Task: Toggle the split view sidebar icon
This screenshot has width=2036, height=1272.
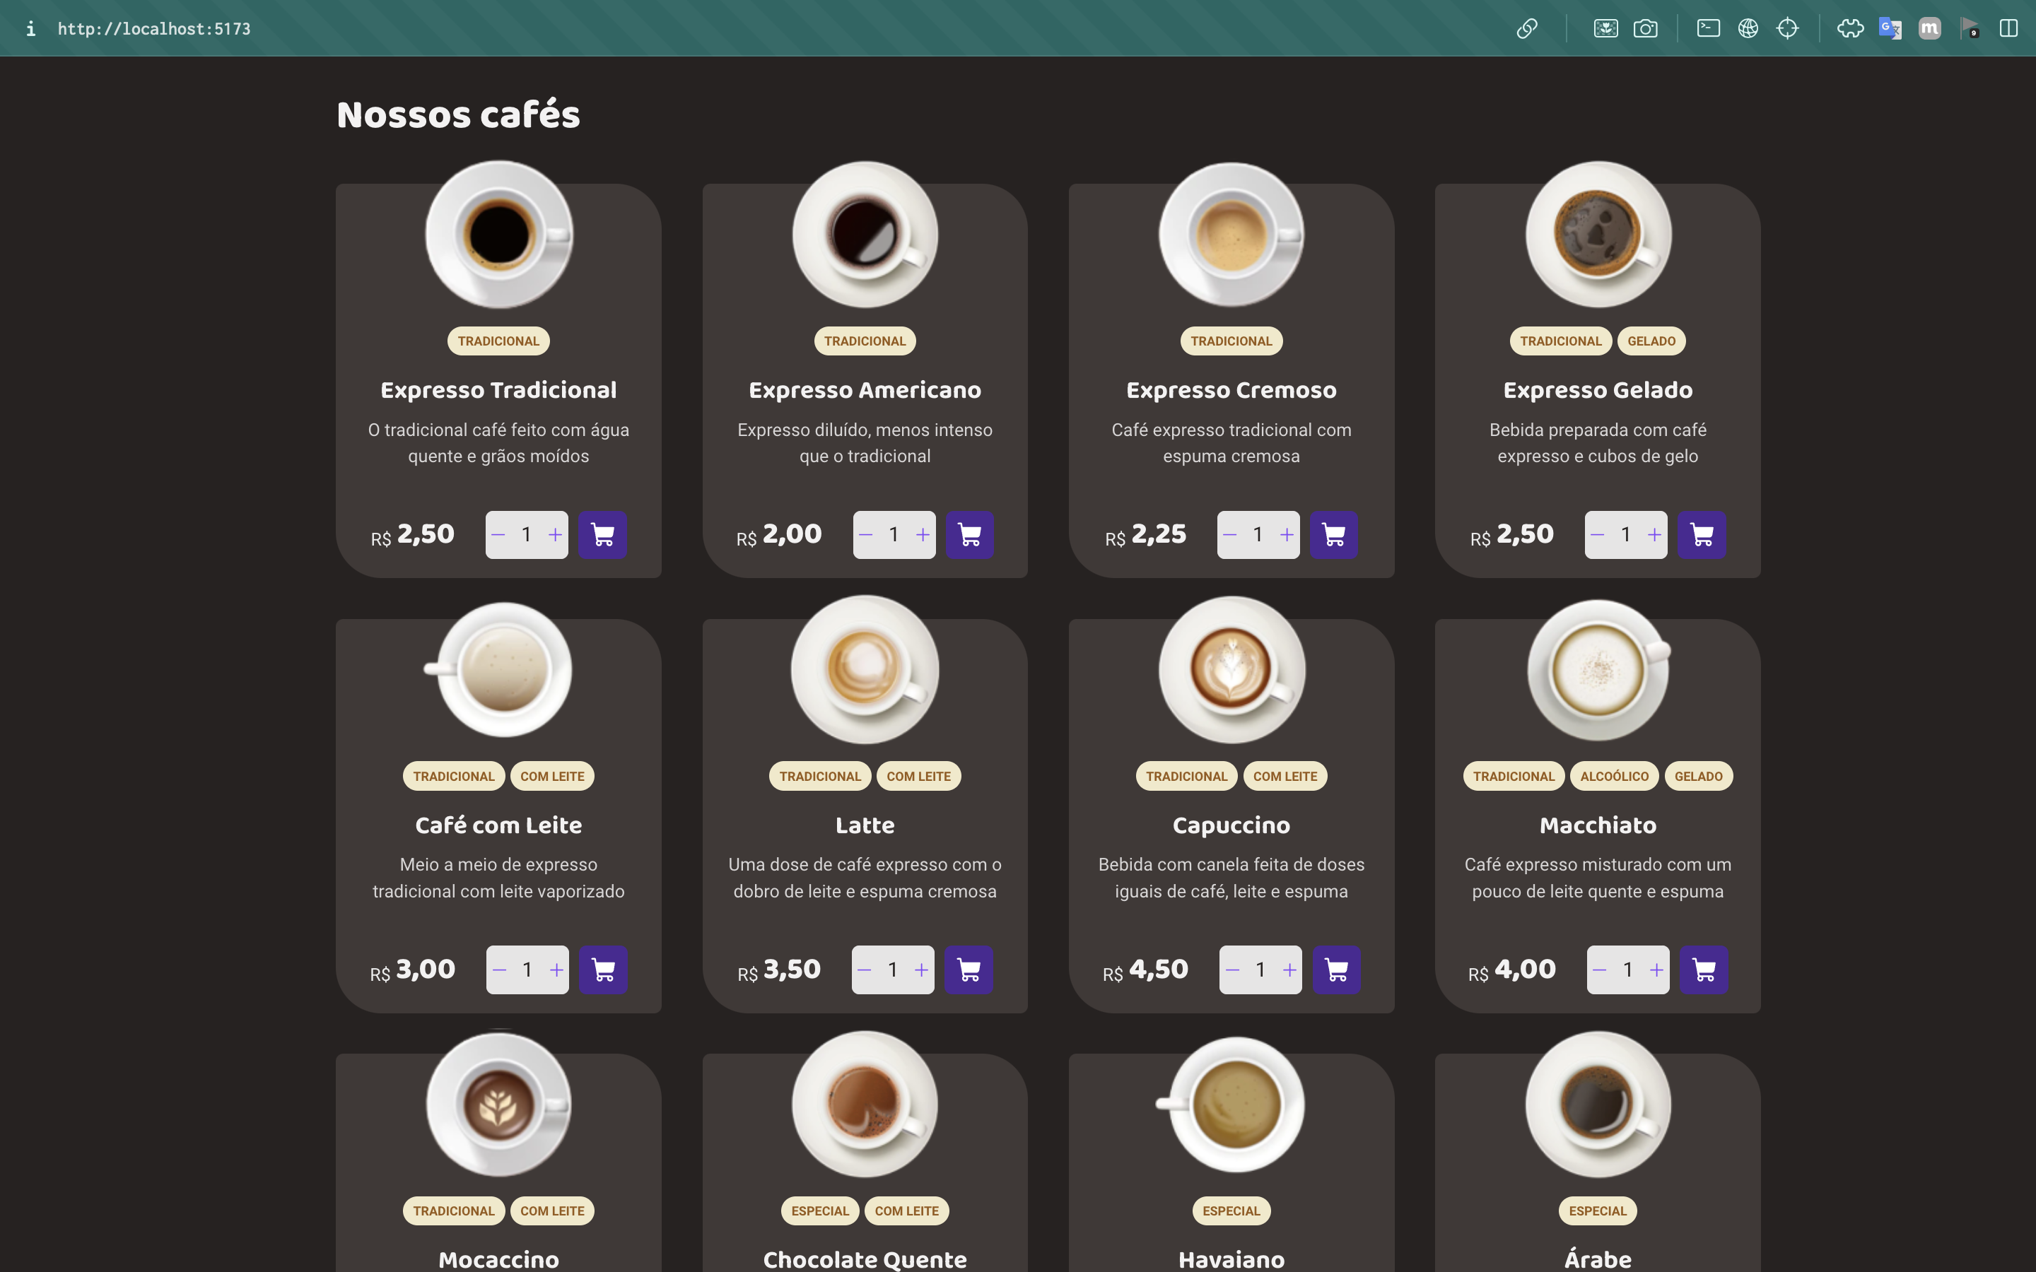Action: coord(2008,28)
